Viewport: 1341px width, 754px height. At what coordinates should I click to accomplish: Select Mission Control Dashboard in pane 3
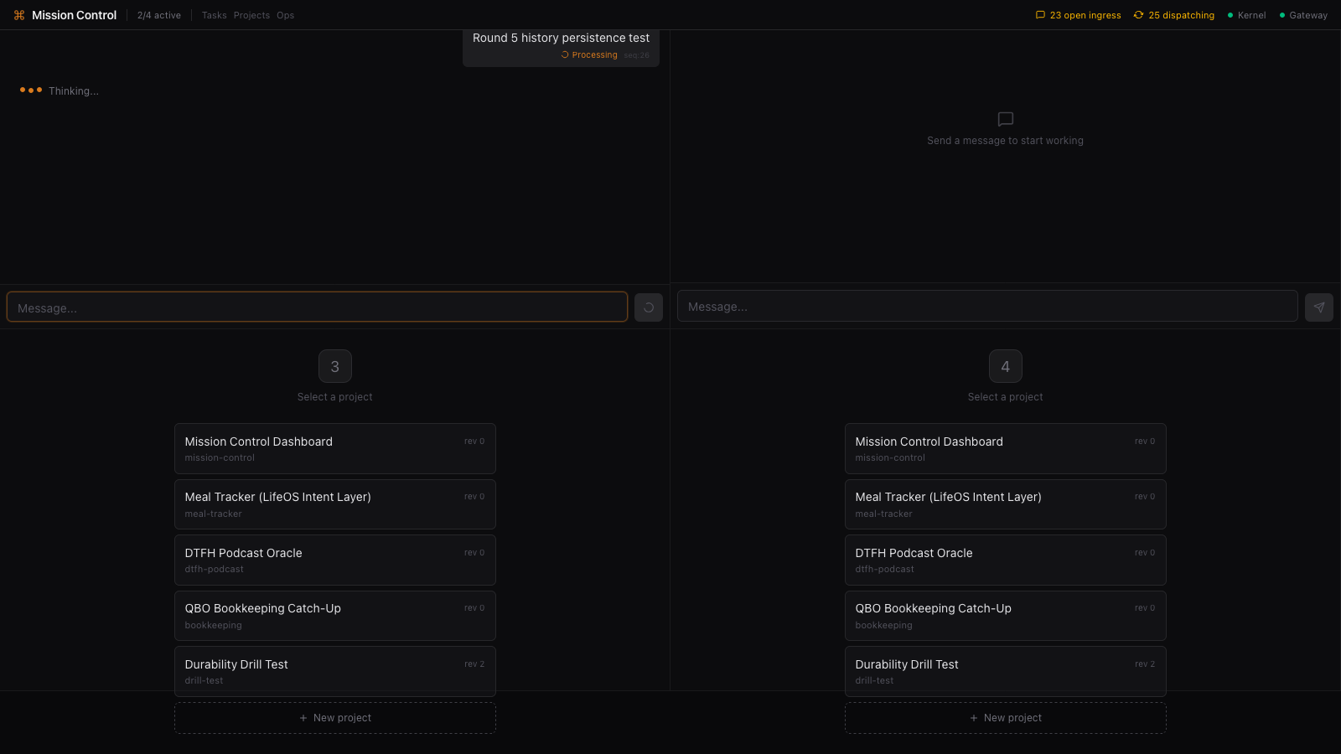[335, 448]
